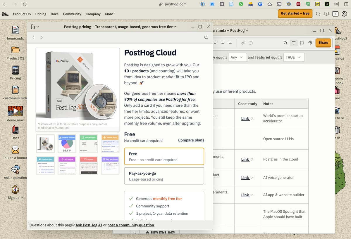The width and height of the screenshot is (351, 239).
Task: Open the Company menu in navbar
Action: tap(93, 14)
